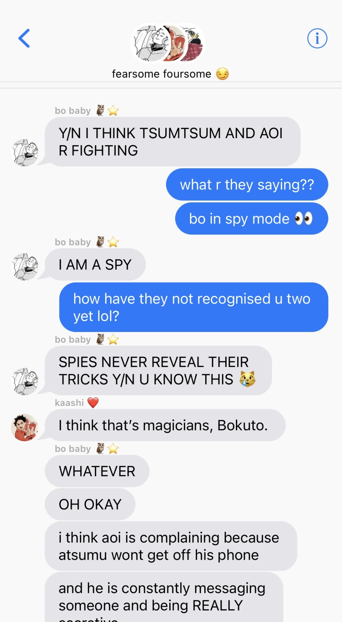Tap kaashi's red avatar
342x622 pixels.
25,427
